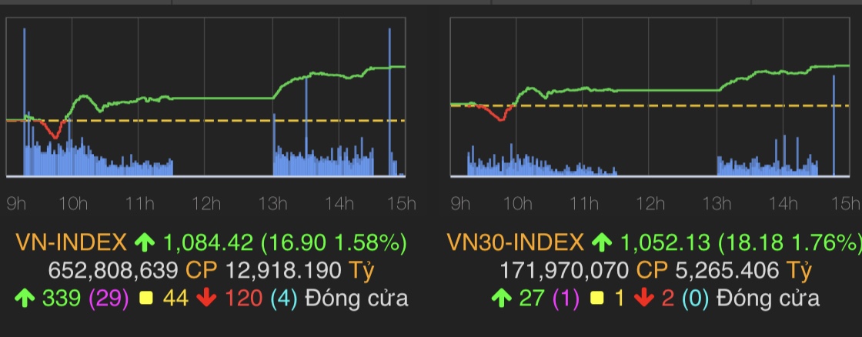Viewport: 862px width, 337px height.
Task: Click the unchanged count 44
Action: tap(176, 299)
